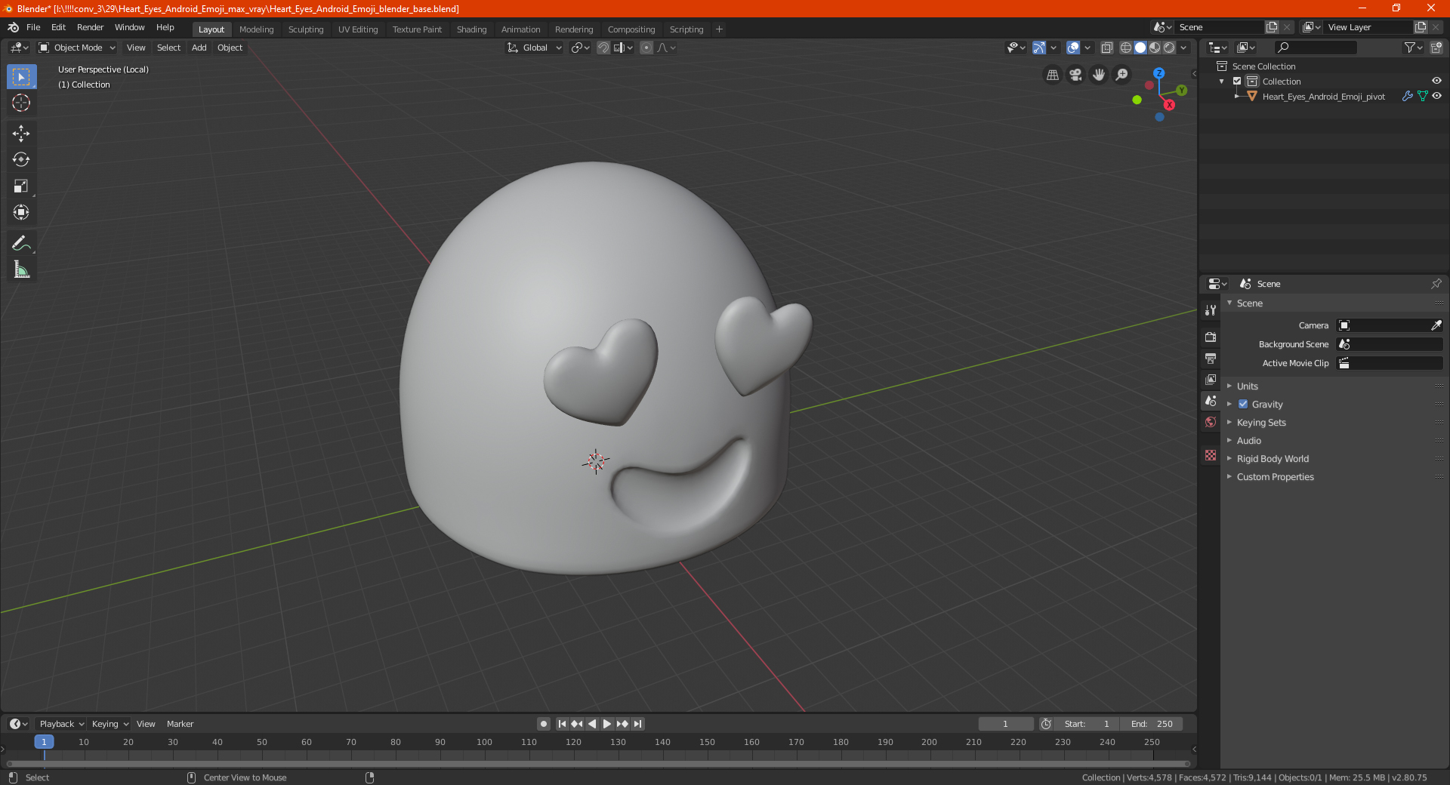
Task: Open the pivot point dropdown
Action: point(580,48)
